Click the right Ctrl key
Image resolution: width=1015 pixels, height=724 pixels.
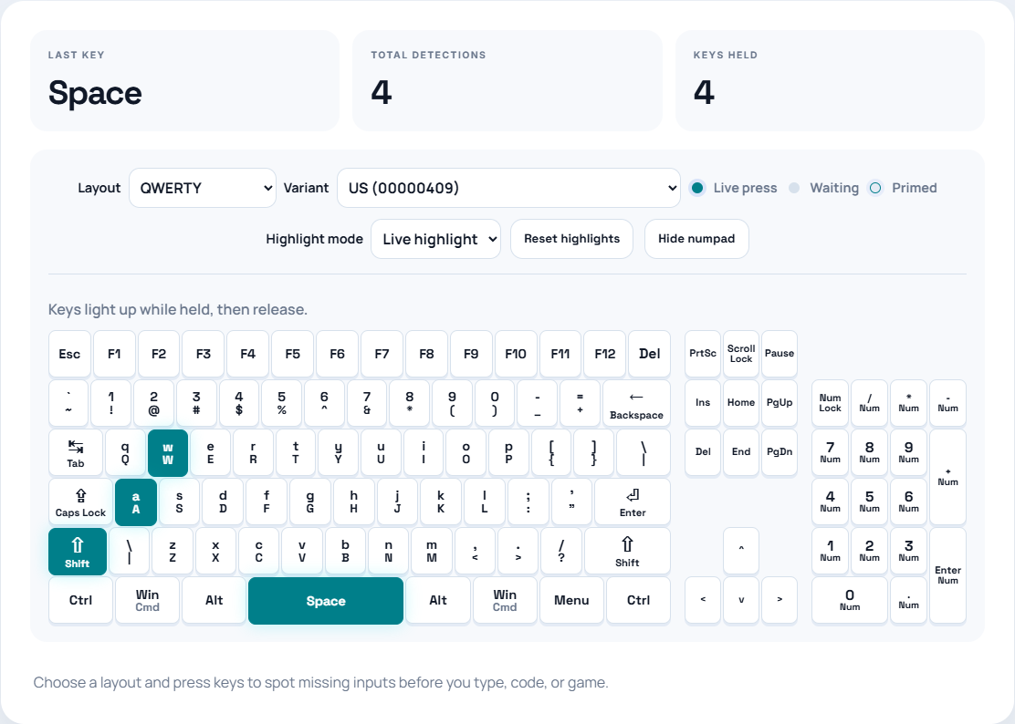(x=638, y=601)
